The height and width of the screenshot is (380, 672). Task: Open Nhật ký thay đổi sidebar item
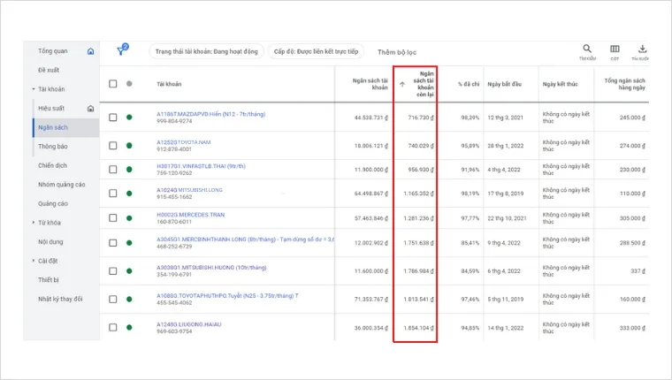(x=60, y=299)
